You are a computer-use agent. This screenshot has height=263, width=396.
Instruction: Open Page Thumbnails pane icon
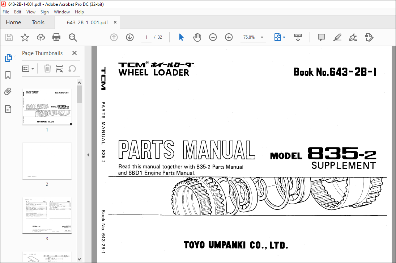coord(8,58)
